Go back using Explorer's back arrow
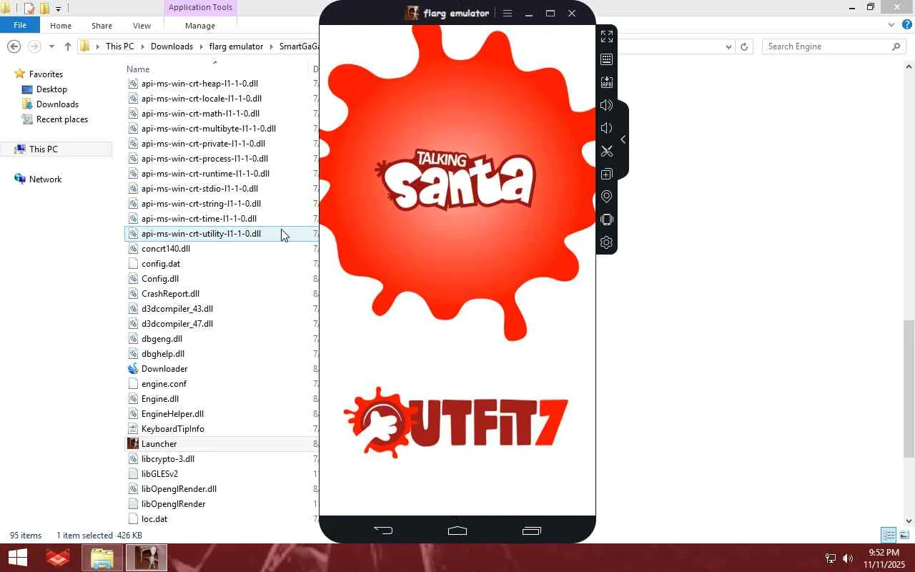Screen dimensions: 915x572 14,46
